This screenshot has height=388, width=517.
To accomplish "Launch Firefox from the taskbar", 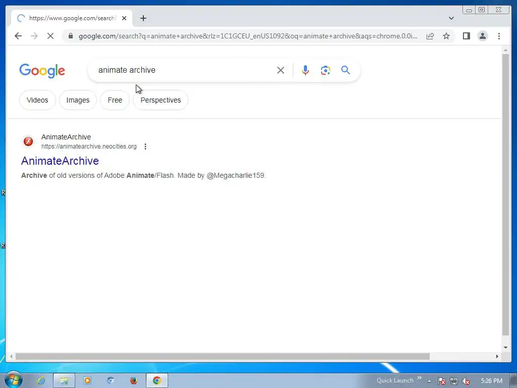I will (133, 381).
